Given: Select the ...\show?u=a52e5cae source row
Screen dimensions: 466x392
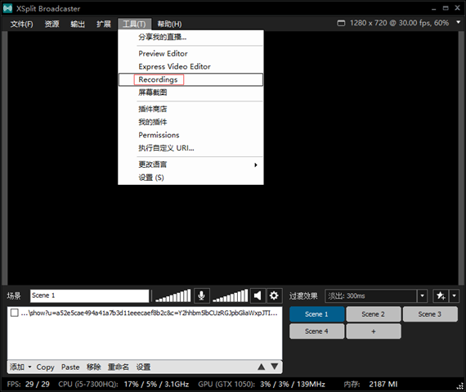Looking at the screenshot, I should (145, 313).
